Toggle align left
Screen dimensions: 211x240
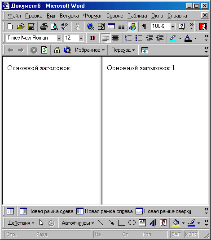(105, 38)
